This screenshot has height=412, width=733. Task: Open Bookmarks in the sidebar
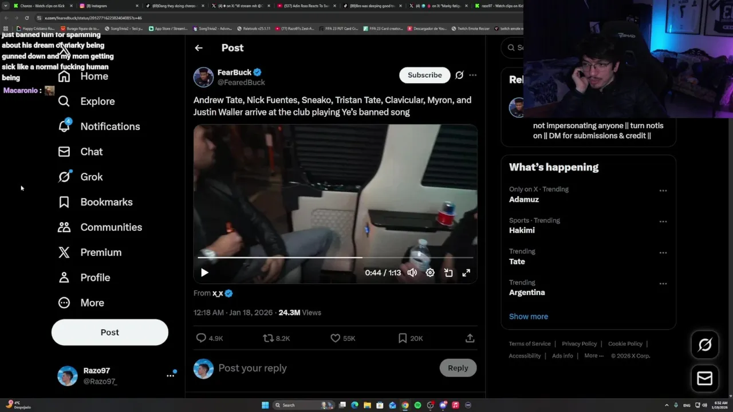95,202
